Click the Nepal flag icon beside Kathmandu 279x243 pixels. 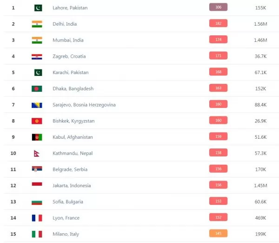point(36,154)
